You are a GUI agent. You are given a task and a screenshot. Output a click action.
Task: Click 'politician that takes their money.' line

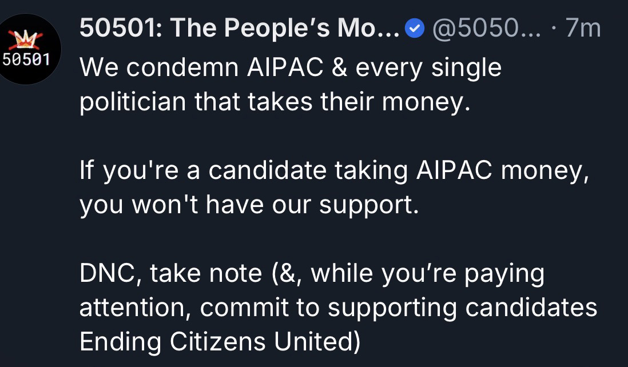click(x=274, y=102)
